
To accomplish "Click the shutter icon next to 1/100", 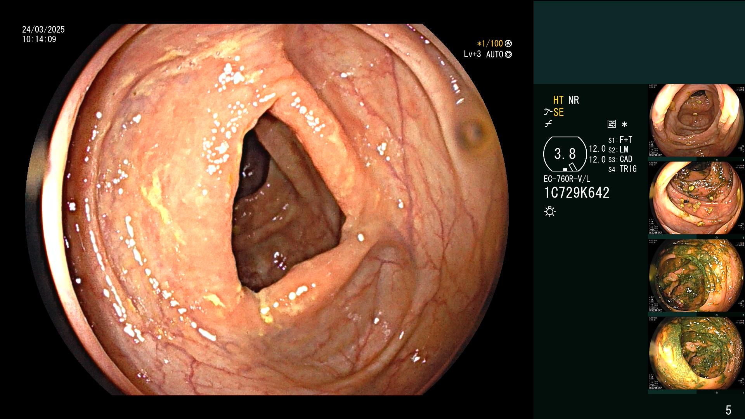I will (x=508, y=43).
